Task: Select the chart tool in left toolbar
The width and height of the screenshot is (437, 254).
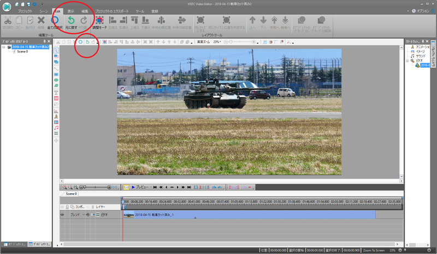Action: [56, 111]
